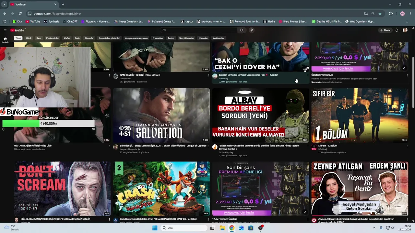Open the 'HANİ SEVMİŞTİN BENİ' video title
This screenshot has height=233, width=415.
point(140,75)
